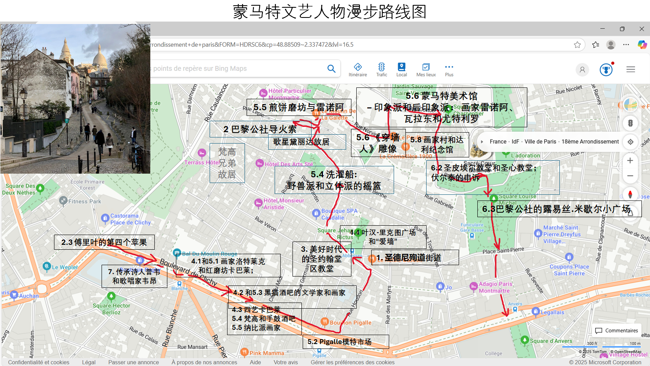The height and width of the screenshot is (366, 650).
Task: Open the Local places icon
Action: pyautogui.click(x=401, y=69)
